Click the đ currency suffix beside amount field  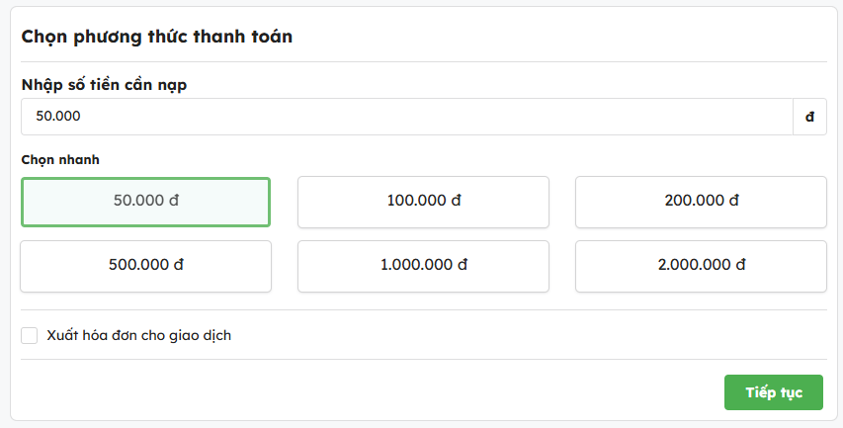(x=809, y=117)
